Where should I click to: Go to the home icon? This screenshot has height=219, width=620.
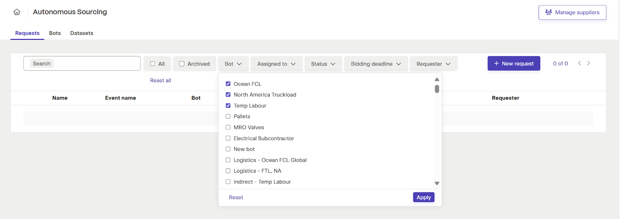pos(17,12)
